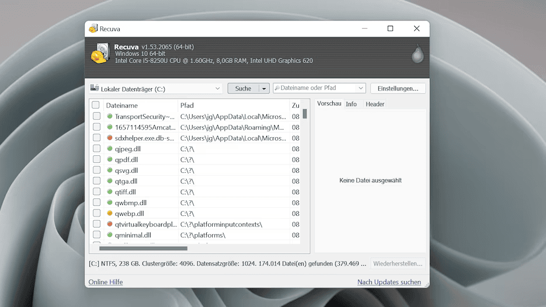This screenshot has width=546, height=307.
Task: Toggle the select-all checkbox in header row
Action: (96, 106)
